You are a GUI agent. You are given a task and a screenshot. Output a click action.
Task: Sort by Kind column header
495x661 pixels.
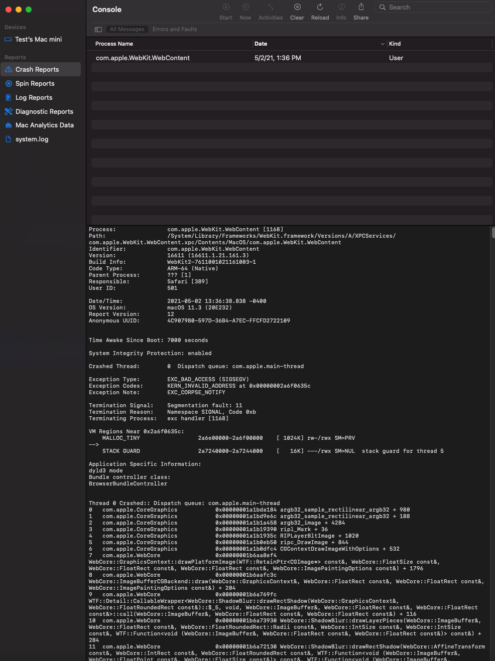(x=395, y=44)
